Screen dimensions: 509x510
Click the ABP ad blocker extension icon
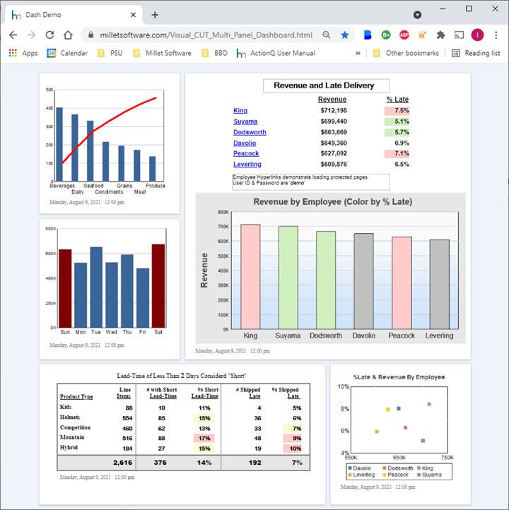(404, 35)
